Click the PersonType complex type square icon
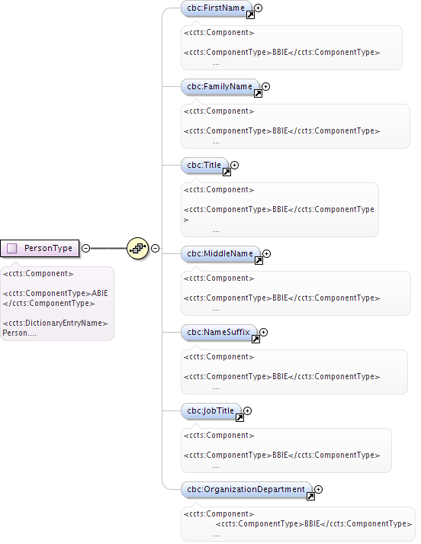The width and height of the screenshot is (421, 544). point(12,249)
